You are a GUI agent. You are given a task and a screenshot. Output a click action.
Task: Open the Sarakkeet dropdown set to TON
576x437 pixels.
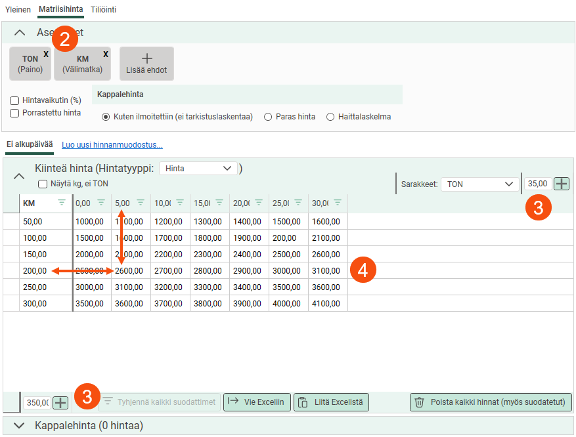479,184
